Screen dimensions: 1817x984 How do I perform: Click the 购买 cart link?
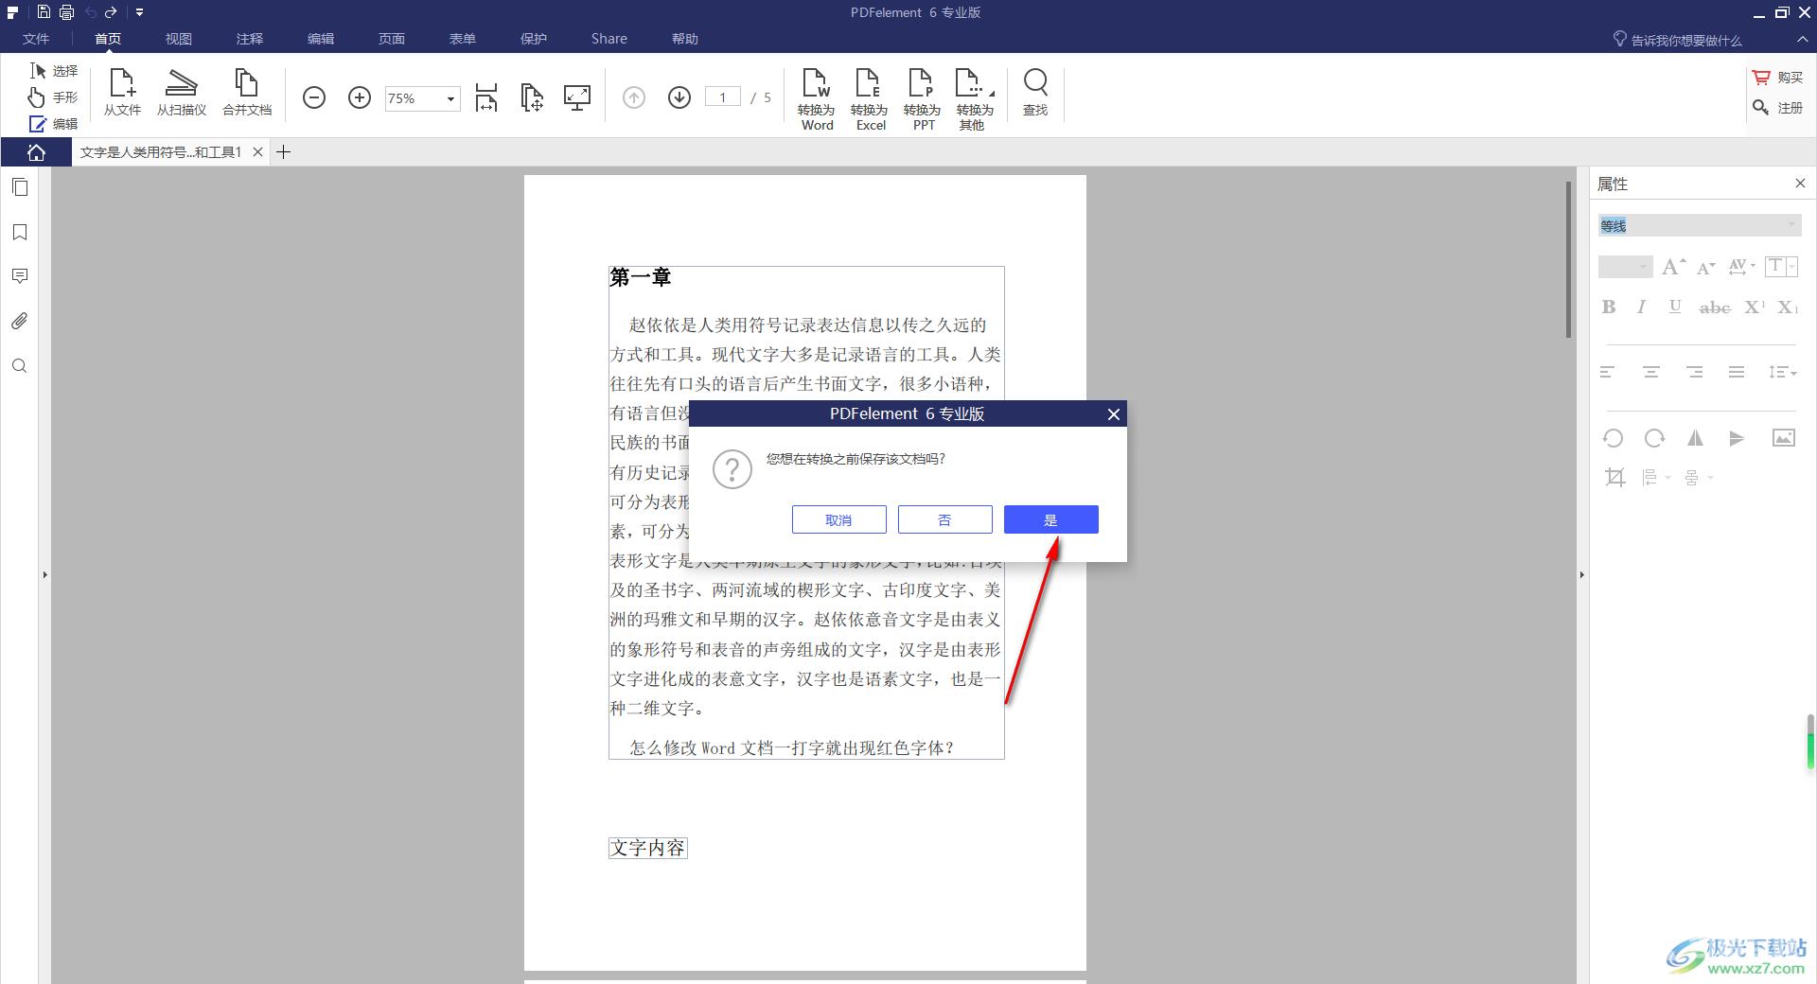[x=1777, y=78]
